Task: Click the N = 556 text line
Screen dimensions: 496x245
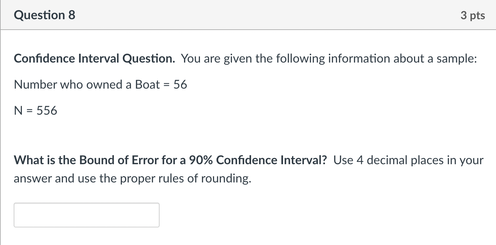Action: [35, 110]
